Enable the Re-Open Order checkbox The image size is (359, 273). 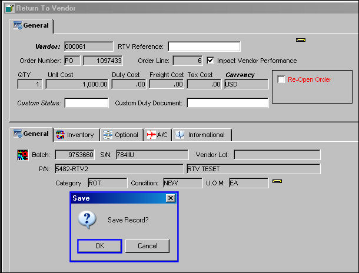click(x=281, y=79)
